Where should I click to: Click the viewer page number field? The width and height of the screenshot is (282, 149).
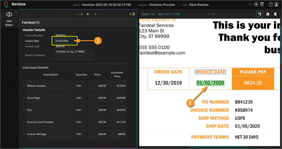click(209, 14)
